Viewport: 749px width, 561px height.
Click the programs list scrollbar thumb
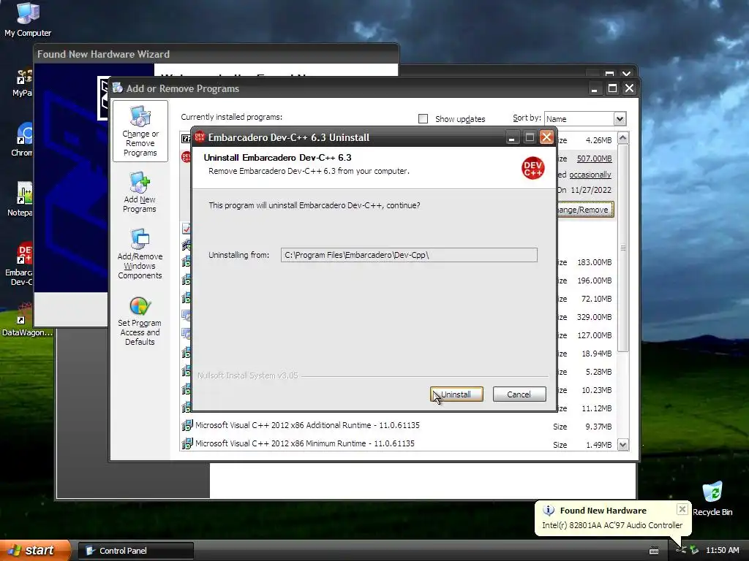coord(623,248)
